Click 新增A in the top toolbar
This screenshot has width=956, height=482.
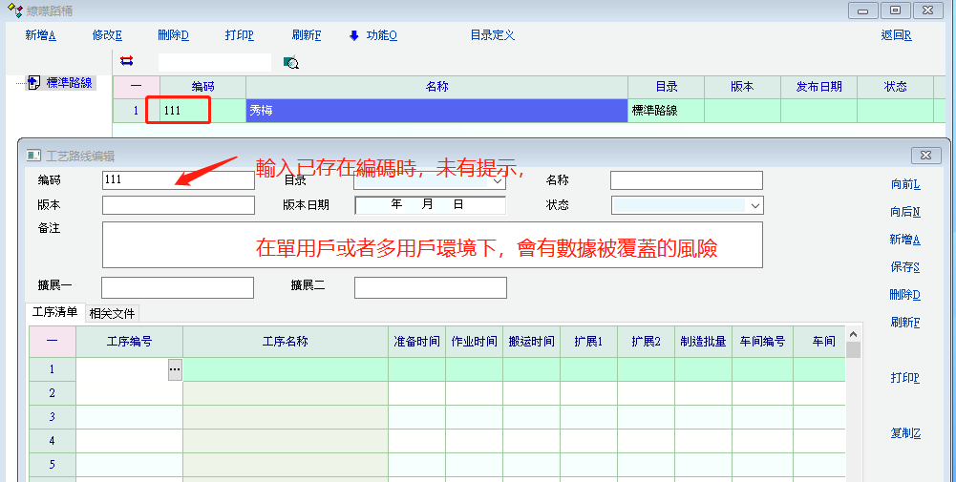(x=41, y=35)
